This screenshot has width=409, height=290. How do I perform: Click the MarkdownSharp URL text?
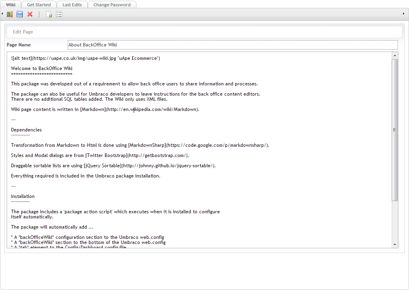coord(217,145)
